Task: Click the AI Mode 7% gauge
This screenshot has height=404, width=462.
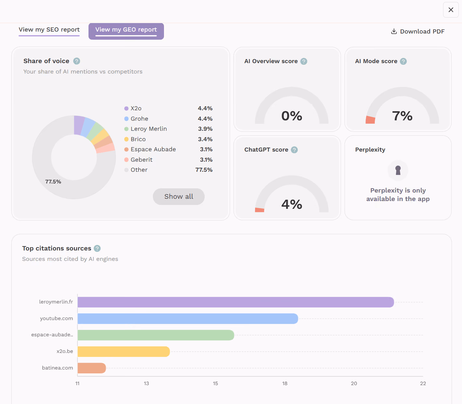Action: [x=402, y=106]
